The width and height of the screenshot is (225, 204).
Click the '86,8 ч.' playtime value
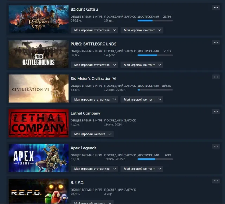pos(75,55)
